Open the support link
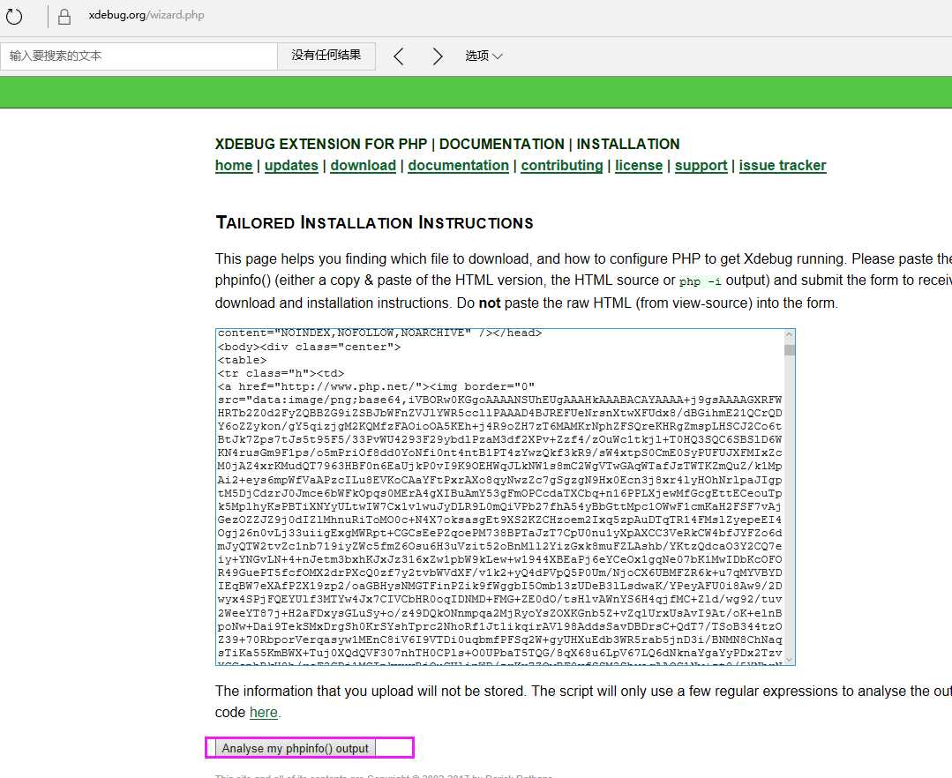 (x=701, y=166)
